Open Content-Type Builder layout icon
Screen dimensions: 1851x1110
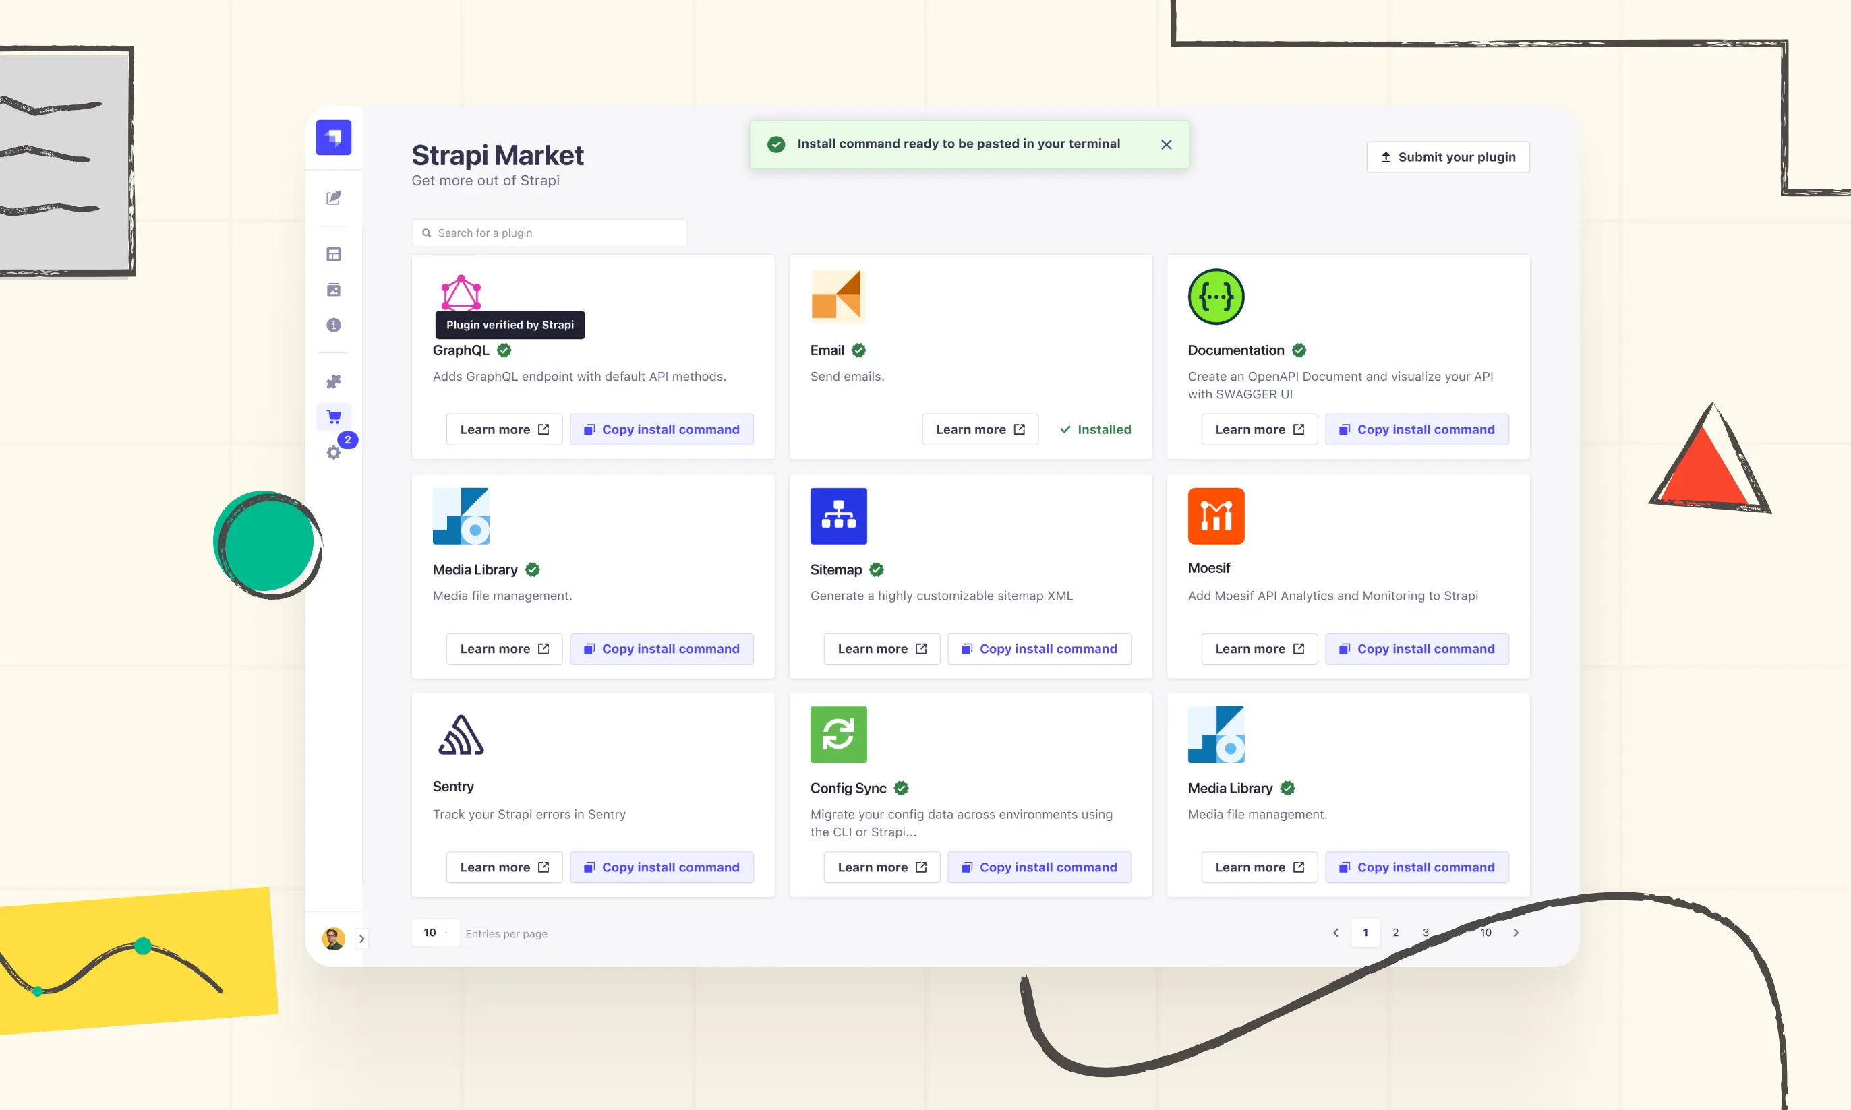(x=334, y=254)
